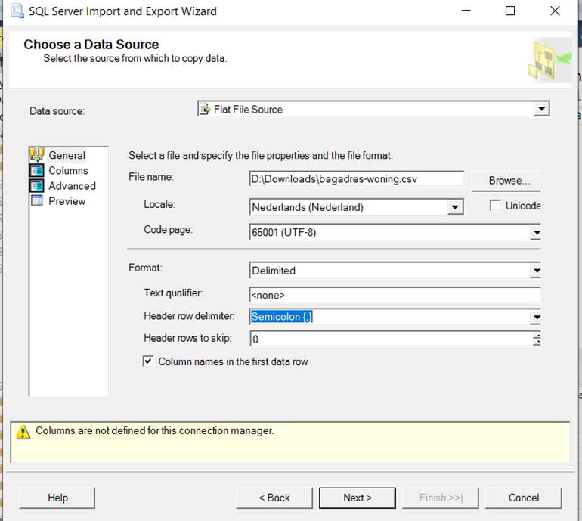Screen dimensions: 582x521
Task: Maximize the wizard window
Action: point(510,11)
